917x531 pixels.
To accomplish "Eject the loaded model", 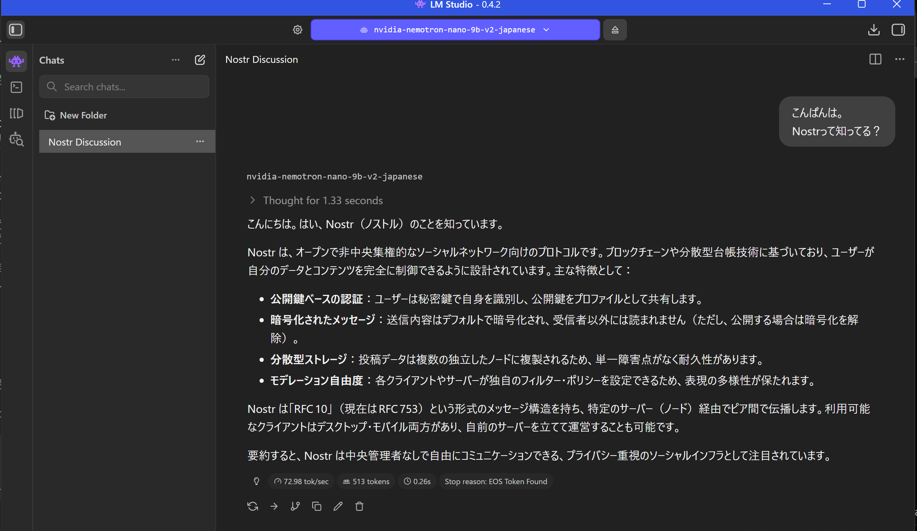I will point(615,30).
